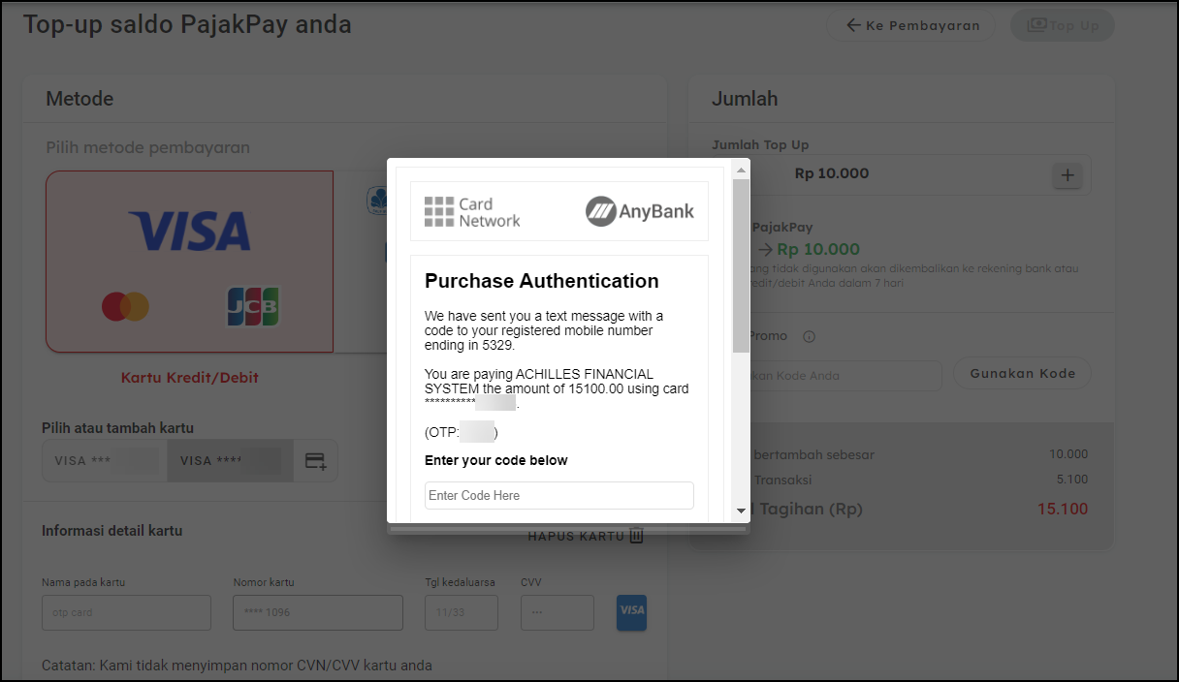Screen dimensions: 1179x682
Task: Click the JCB logo
Action: coord(253,306)
